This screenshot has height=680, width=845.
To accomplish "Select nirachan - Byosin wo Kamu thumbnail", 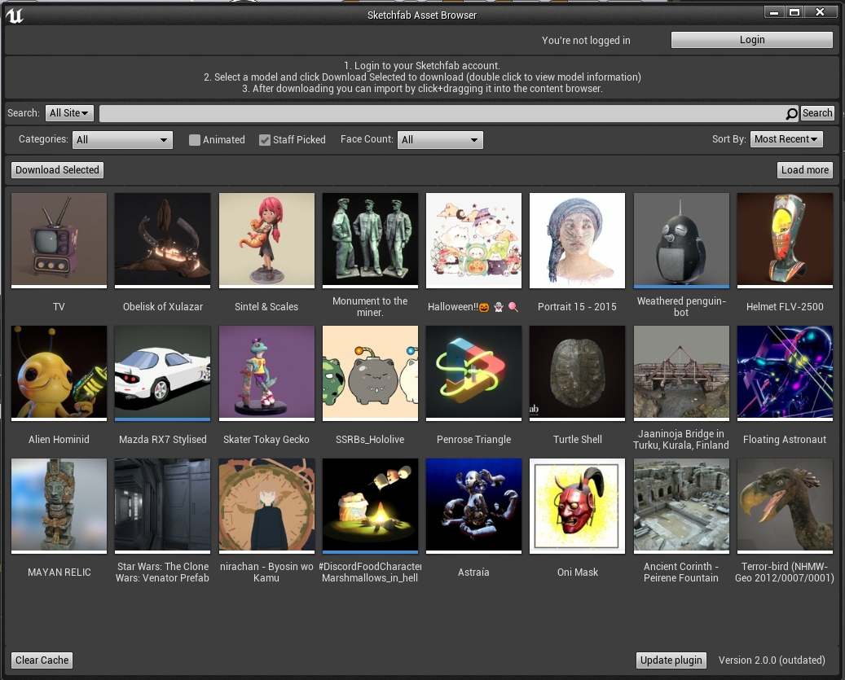I will pyautogui.click(x=266, y=506).
